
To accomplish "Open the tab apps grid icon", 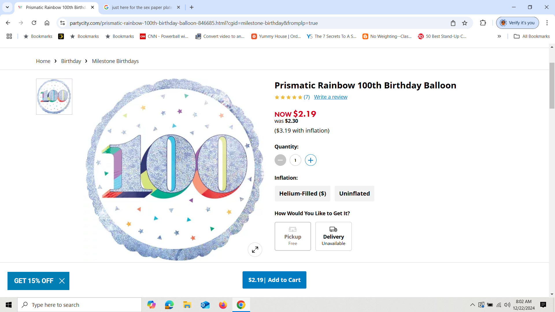I will tap(9, 36).
